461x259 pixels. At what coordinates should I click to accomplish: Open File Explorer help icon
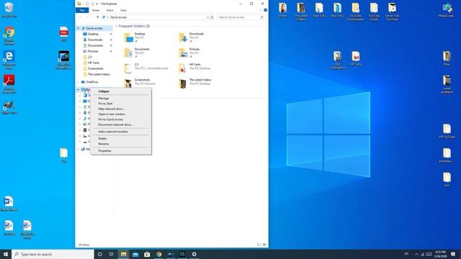click(x=266, y=10)
